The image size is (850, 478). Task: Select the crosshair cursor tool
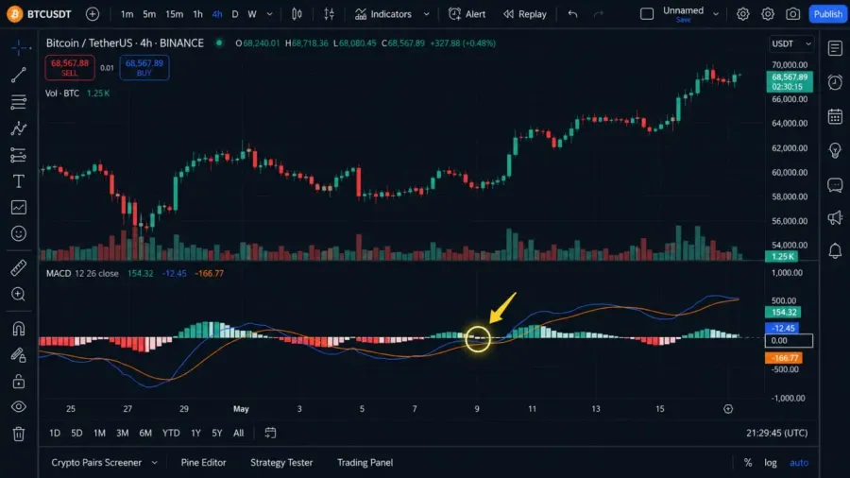19,47
